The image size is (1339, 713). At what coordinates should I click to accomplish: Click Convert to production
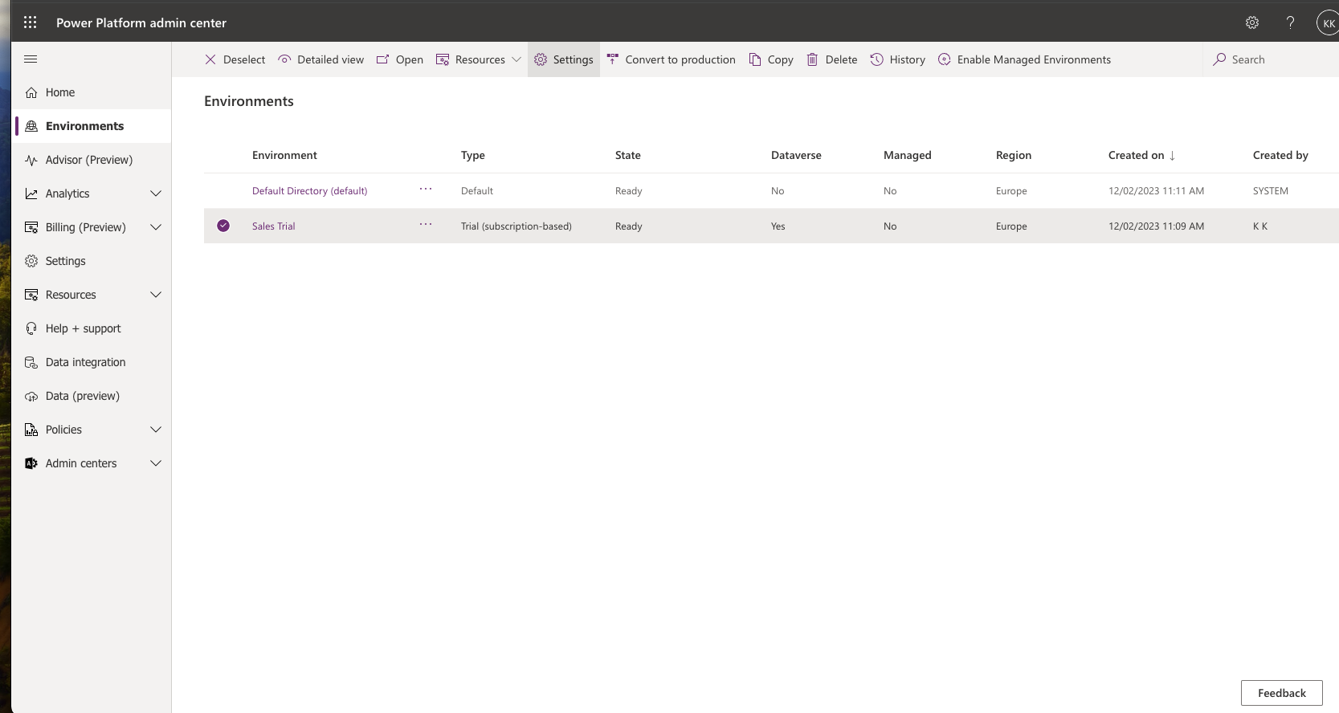coord(671,59)
